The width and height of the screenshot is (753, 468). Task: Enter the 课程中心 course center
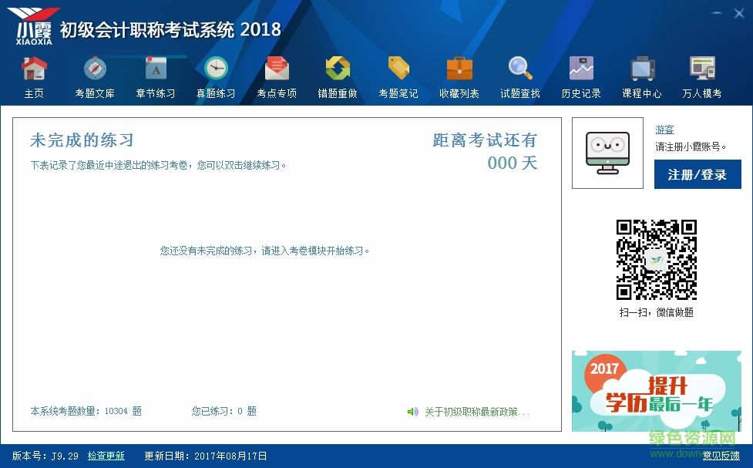pos(640,76)
